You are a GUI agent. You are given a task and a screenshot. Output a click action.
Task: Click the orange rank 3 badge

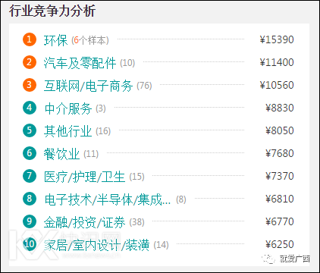pyautogui.click(x=30, y=85)
